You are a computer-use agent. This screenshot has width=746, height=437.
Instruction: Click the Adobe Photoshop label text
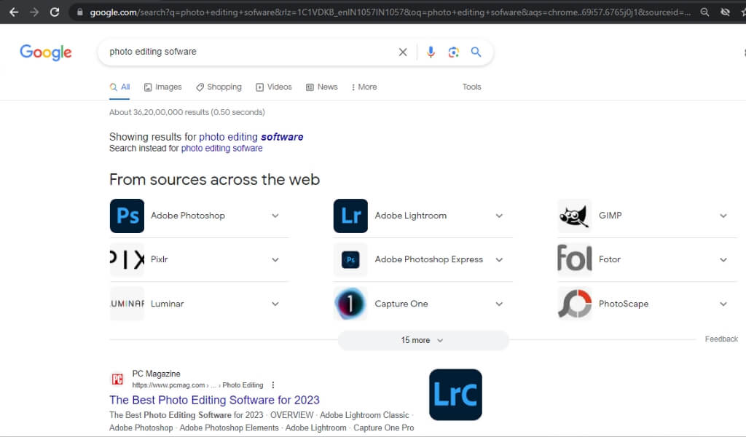(188, 216)
